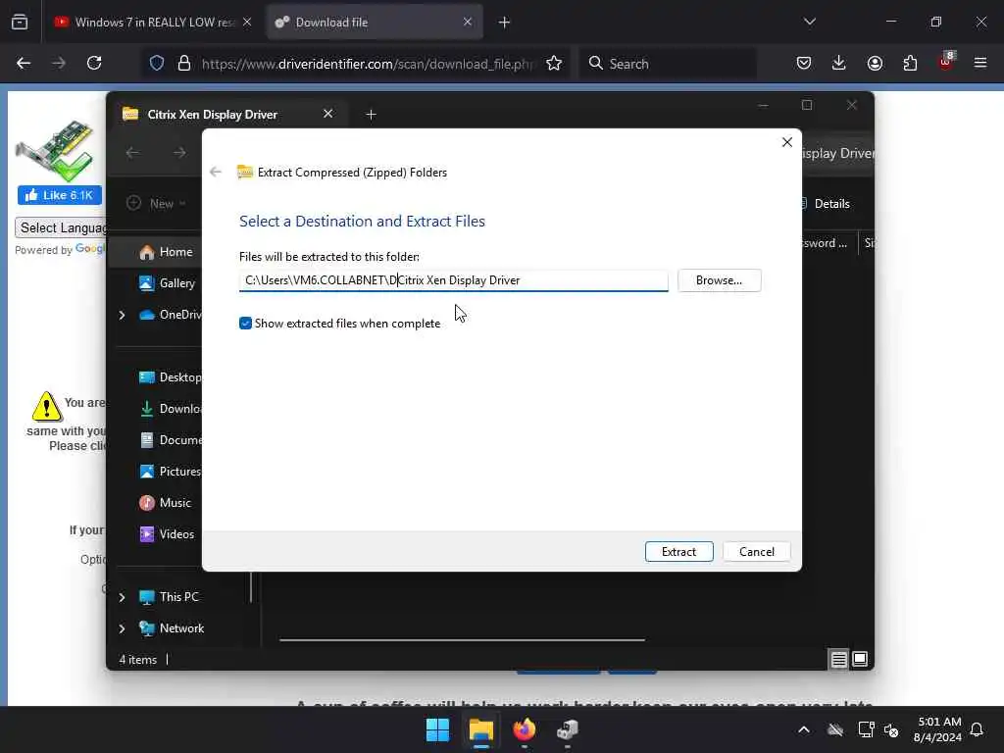This screenshot has width=1004, height=753.
Task: Show hidden system tray icons chevron
Action: pos(804,729)
